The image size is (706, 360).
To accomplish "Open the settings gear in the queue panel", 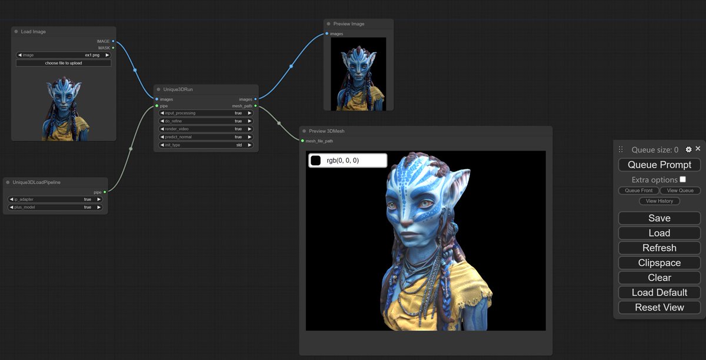I will pos(689,149).
